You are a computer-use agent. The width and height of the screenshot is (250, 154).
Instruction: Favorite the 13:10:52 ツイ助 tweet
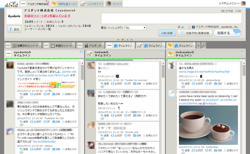tap(69, 94)
